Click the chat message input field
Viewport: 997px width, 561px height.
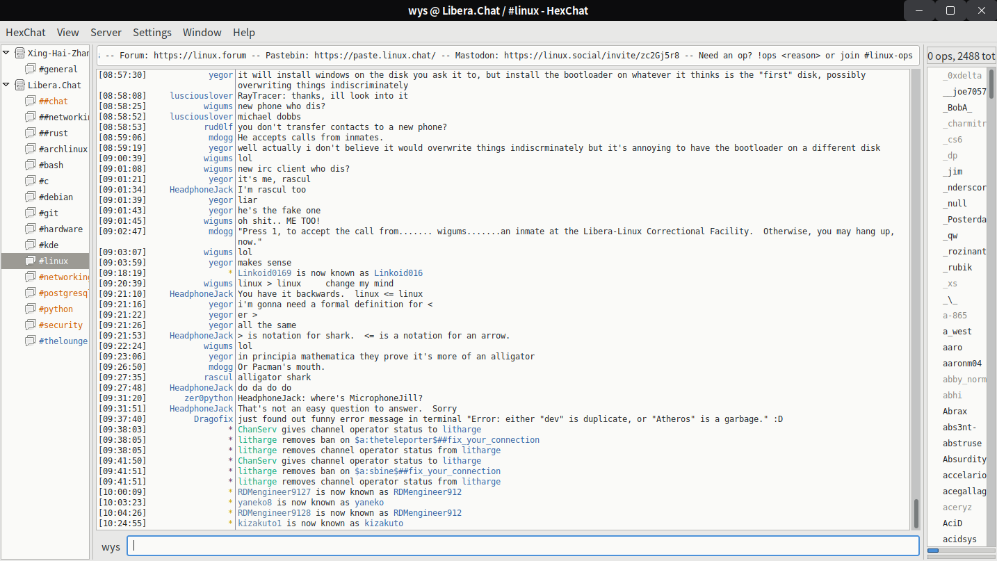click(x=523, y=546)
